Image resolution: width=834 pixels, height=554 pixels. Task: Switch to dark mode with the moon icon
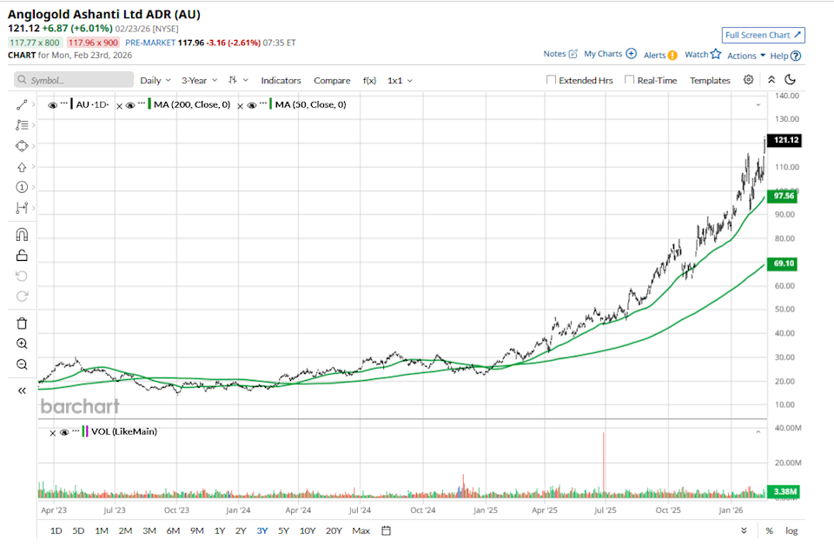789,78
